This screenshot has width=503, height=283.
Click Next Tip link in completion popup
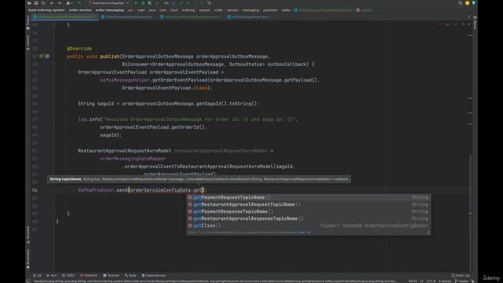304,233
